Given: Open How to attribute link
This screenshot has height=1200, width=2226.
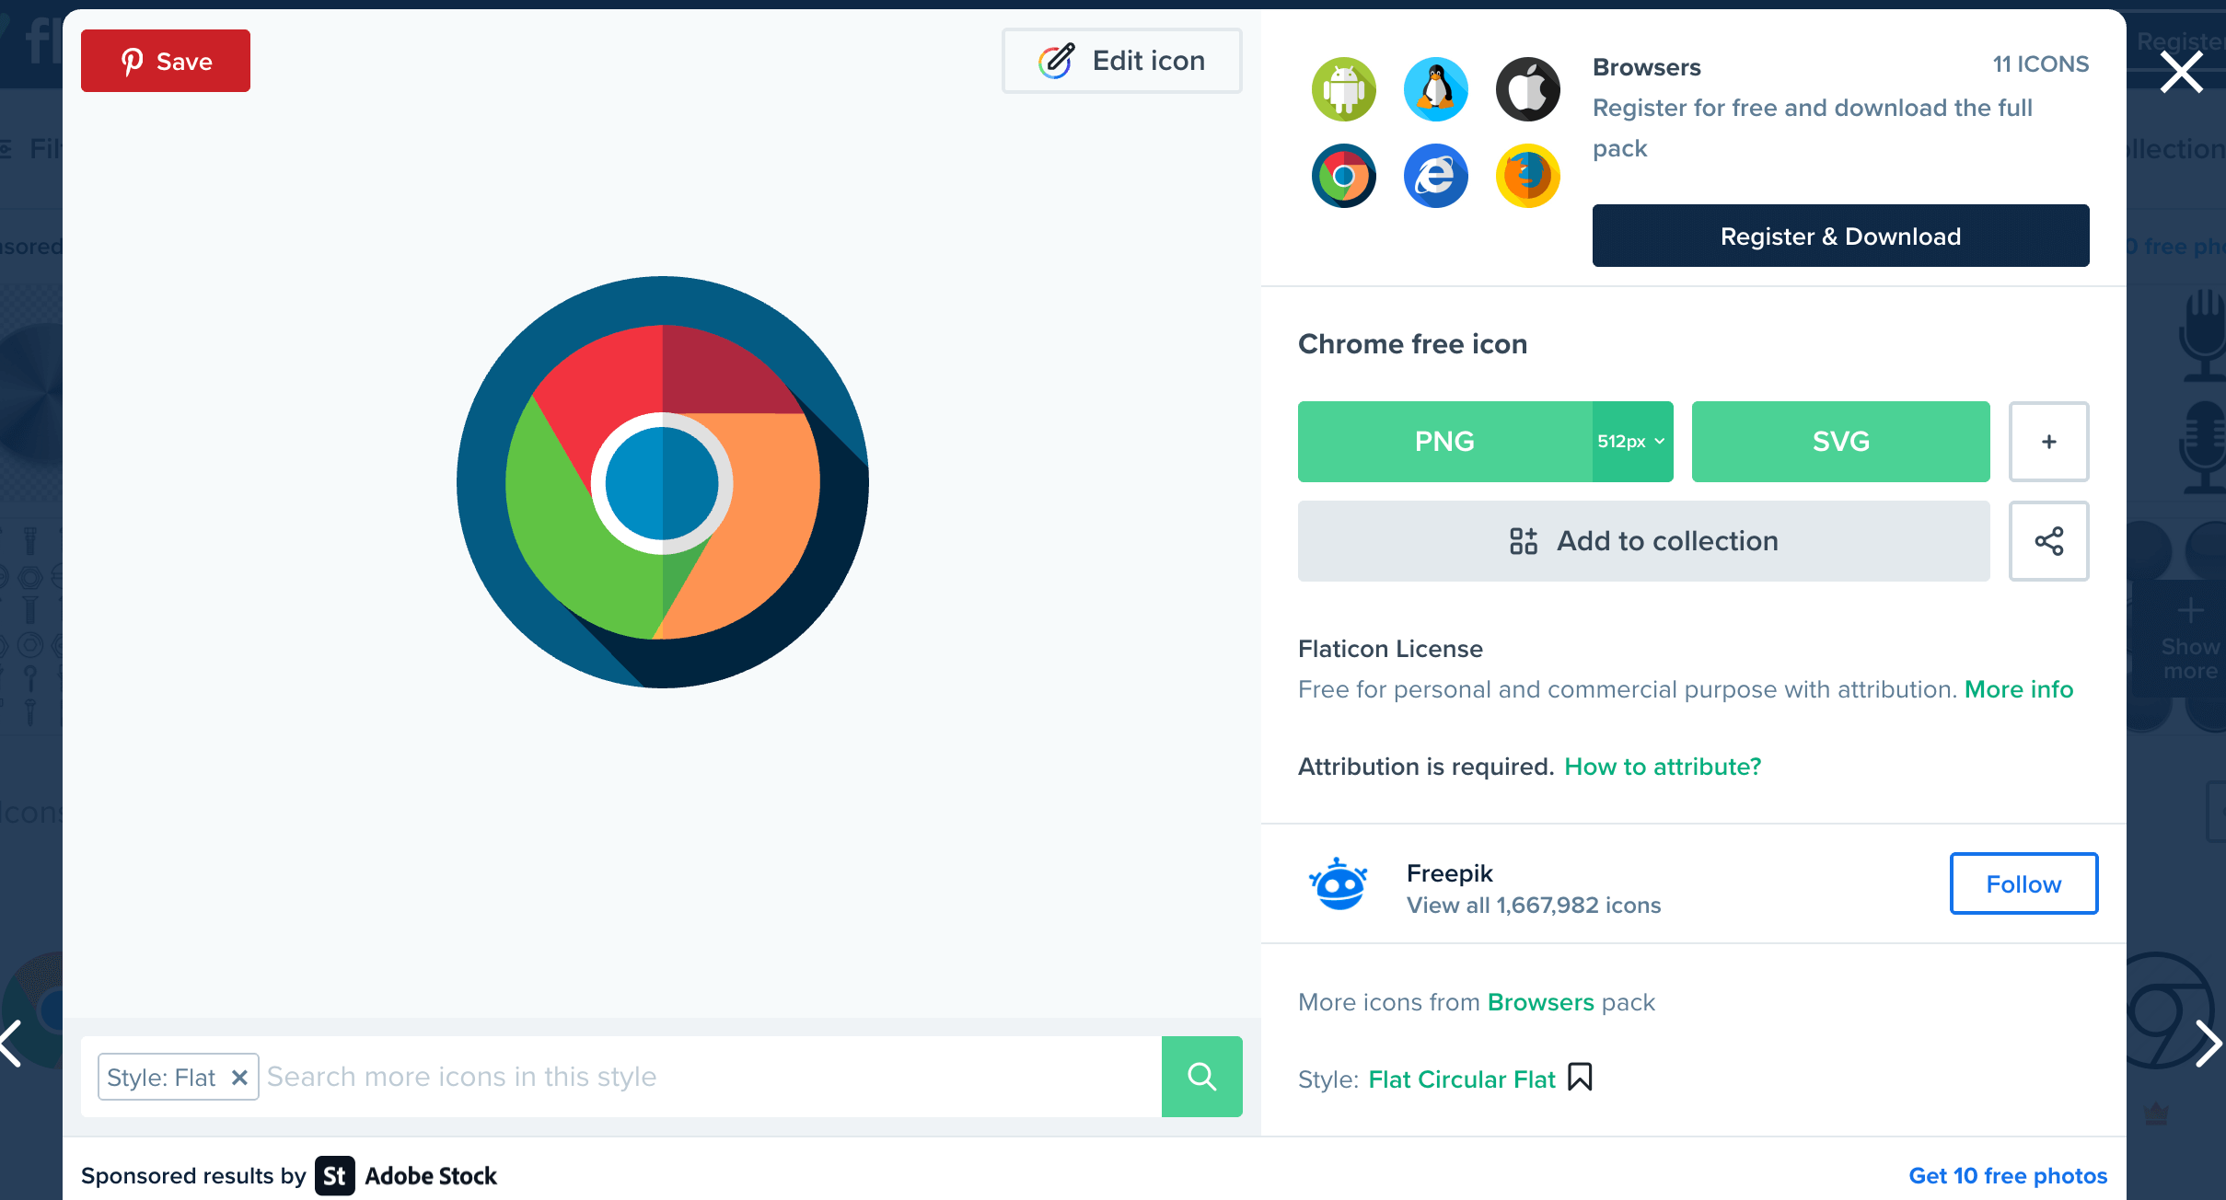Looking at the screenshot, I should [x=1663, y=767].
